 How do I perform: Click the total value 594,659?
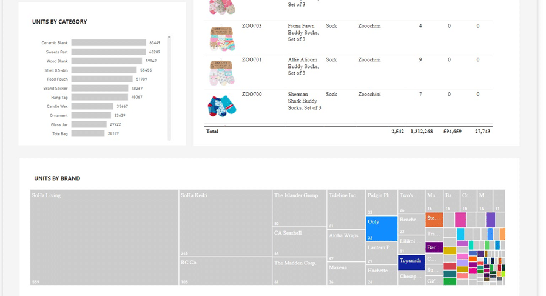(453, 131)
